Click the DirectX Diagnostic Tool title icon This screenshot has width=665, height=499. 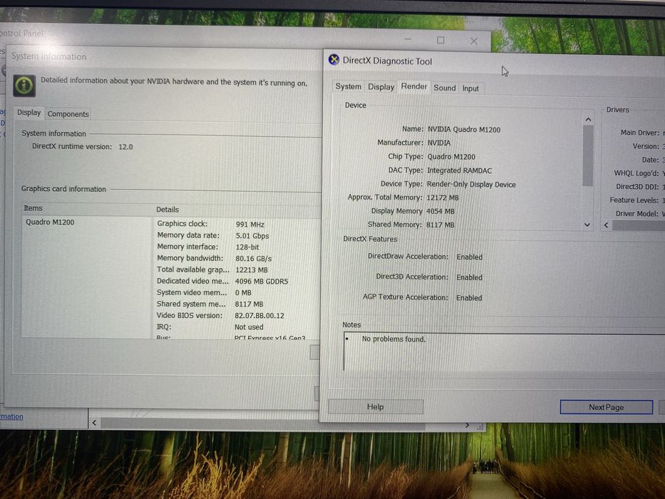[x=334, y=60]
